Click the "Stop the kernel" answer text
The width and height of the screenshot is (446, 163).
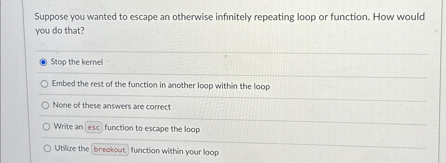(77, 62)
